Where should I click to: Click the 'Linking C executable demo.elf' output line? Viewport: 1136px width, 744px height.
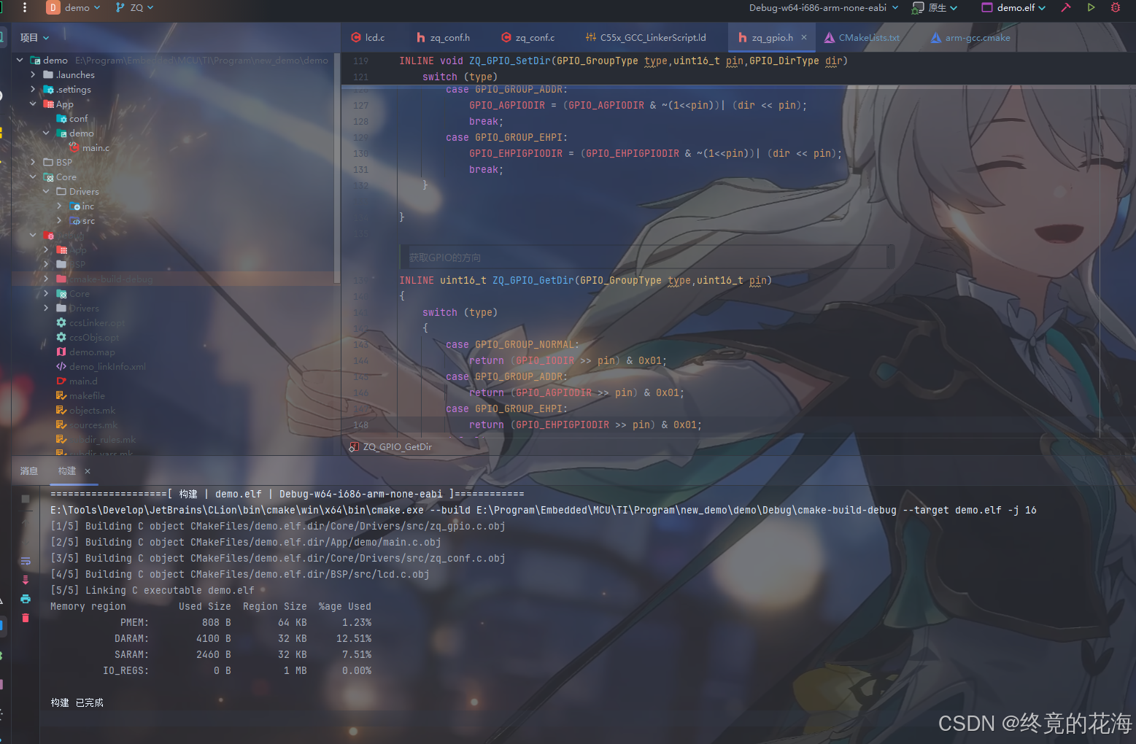coord(152,590)
